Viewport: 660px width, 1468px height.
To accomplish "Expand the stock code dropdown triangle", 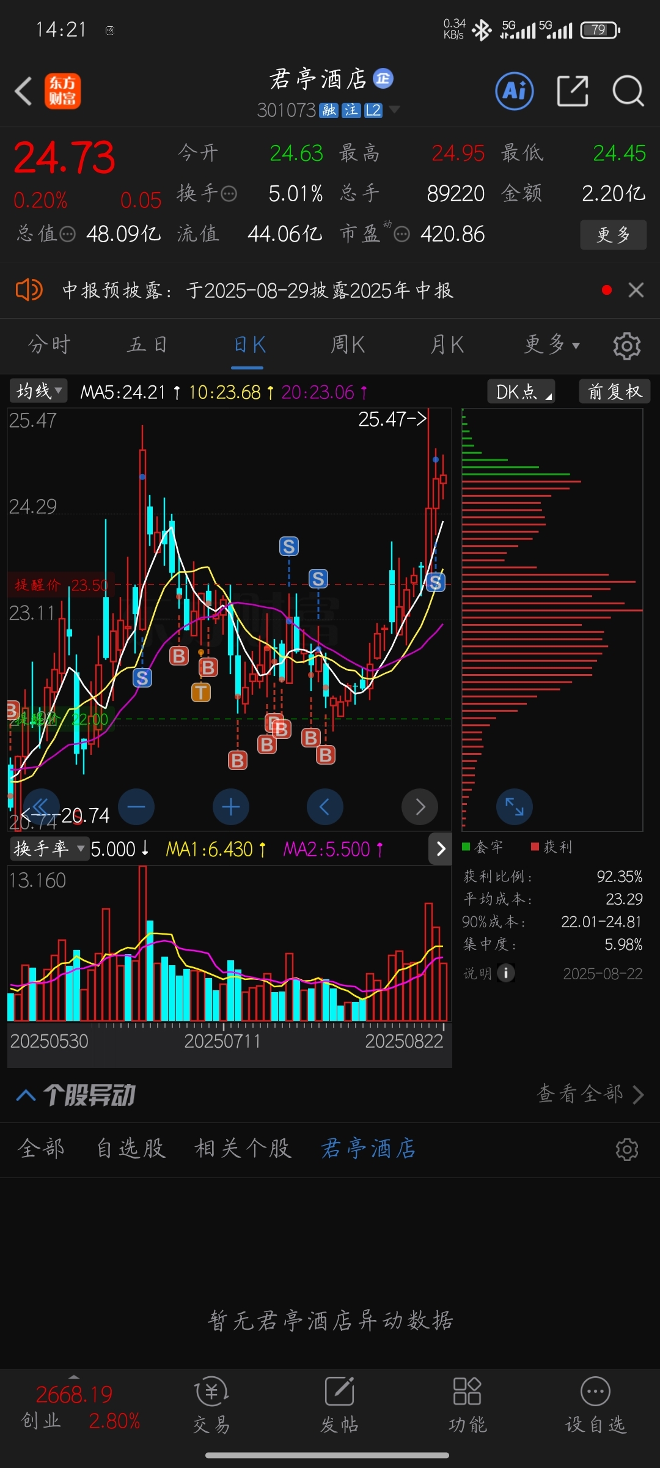I will 394,109.
